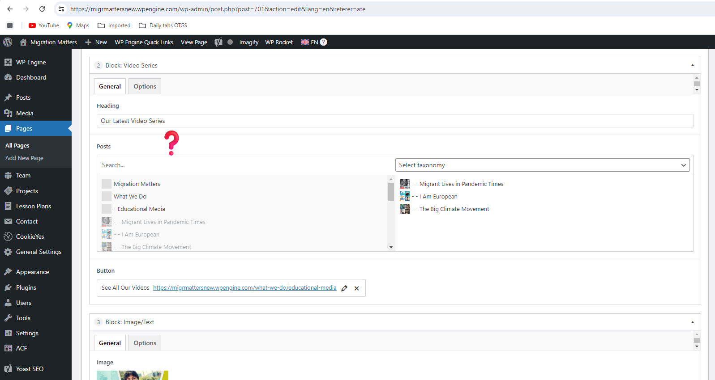Choose What We Do from posts list
The image size is (715, 380).
(x=130, y=196)
